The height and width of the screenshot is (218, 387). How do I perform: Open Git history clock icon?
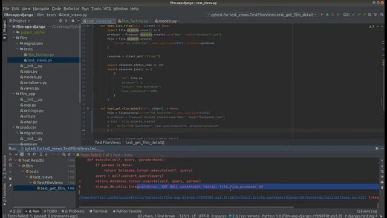pyautogui.click(x=369, y=15)
